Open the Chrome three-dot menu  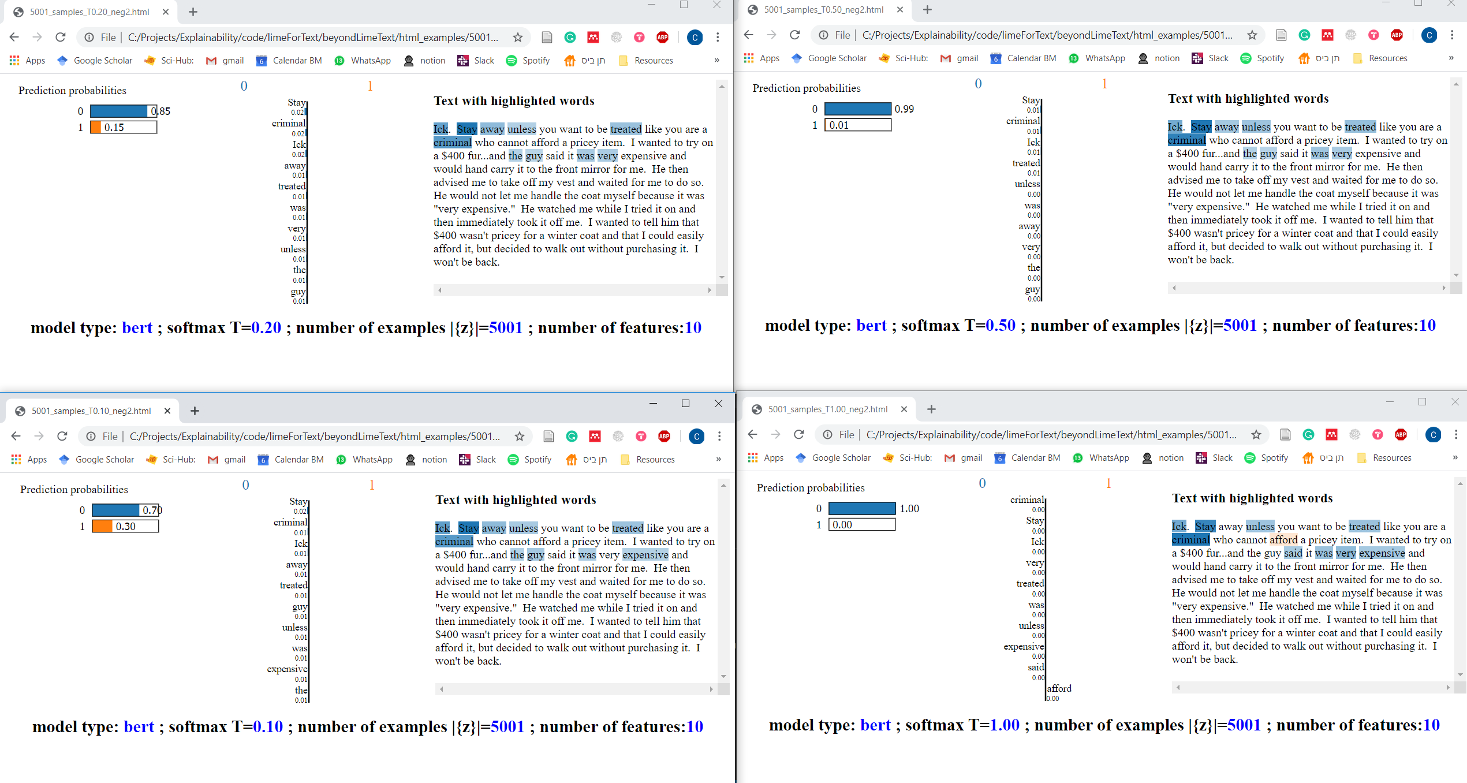[718, 37]
